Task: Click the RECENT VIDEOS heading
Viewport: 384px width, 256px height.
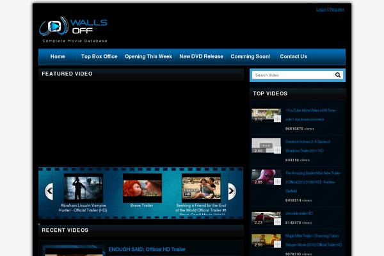Action: pos(65,230)
